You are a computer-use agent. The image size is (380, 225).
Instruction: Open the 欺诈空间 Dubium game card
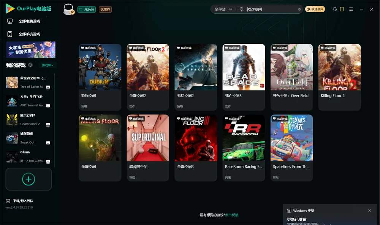coord(100,77)
